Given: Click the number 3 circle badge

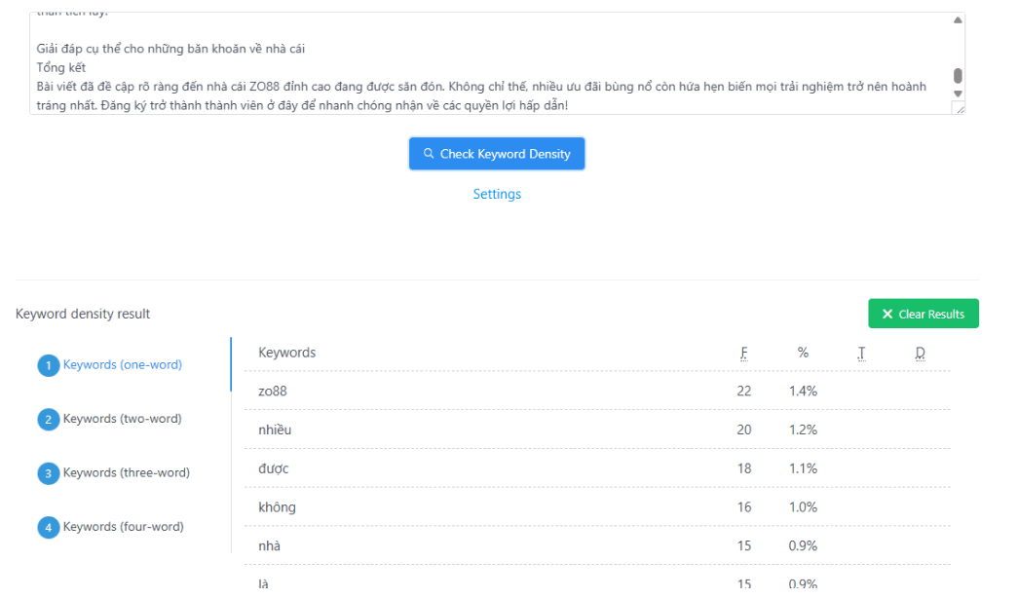Looking at the screenshot, I should click(49, 474).
